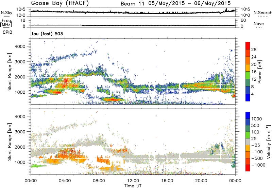
Task: Click the Nave legend label
Action: [259, 24]
